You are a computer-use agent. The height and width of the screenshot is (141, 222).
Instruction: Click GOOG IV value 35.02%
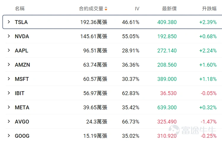(x=131, y=136)
